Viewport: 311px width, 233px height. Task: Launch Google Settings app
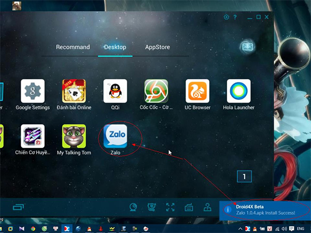pos(33,91)
